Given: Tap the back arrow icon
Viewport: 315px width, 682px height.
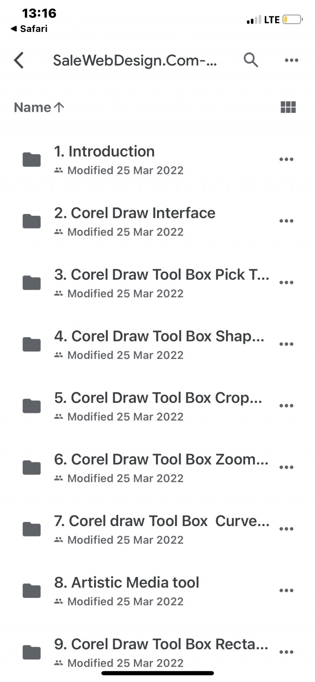Looking at the screenshot, I should click(x=19, y=60).
